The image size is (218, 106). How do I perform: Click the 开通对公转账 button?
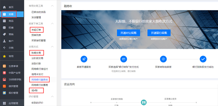click(x=128, y=33)
